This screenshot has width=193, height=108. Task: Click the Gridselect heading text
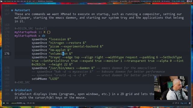pyautogui.click(x=23, y=90)
